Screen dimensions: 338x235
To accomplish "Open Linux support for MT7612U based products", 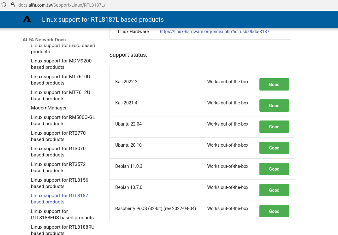I will 61,96.
